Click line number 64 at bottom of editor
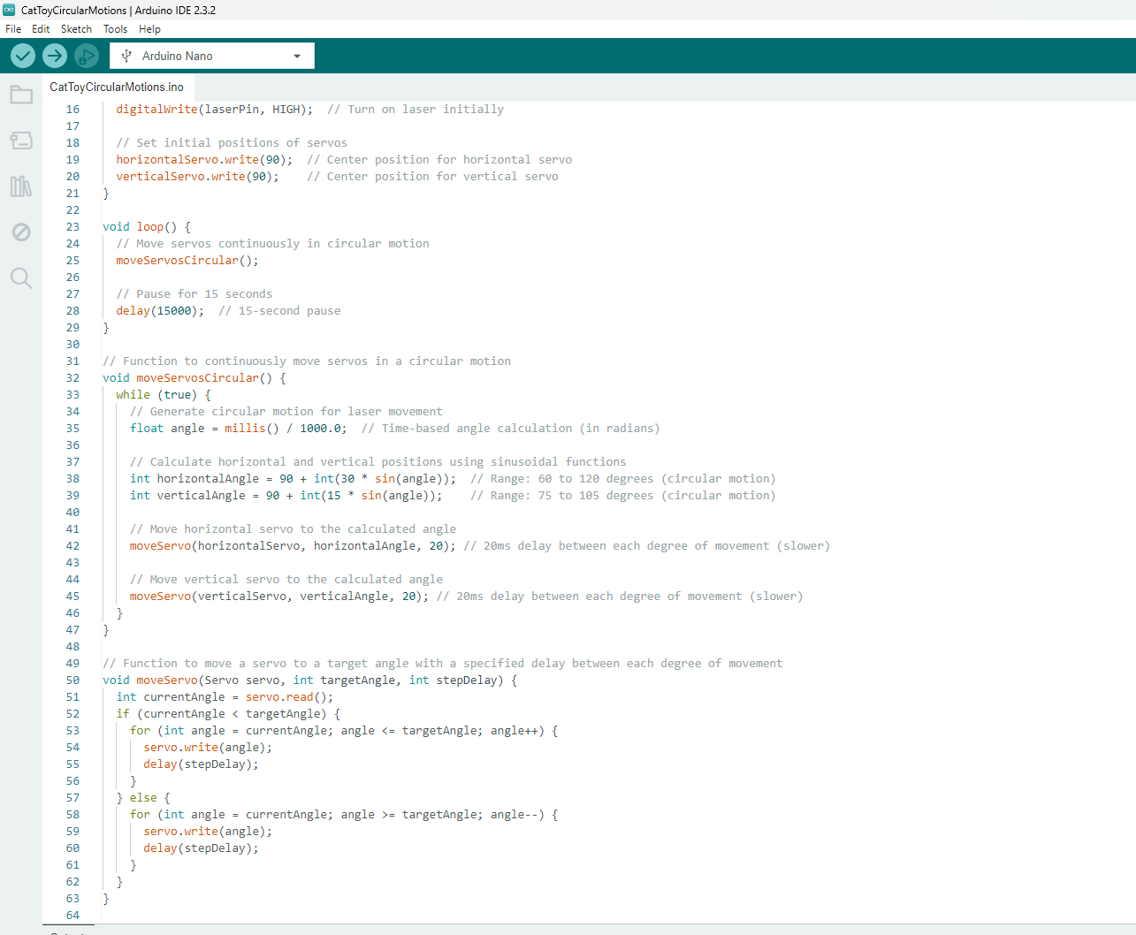The height and width of the screenshot is (935, 1136). pyautogui.click(x=72, y=916)
